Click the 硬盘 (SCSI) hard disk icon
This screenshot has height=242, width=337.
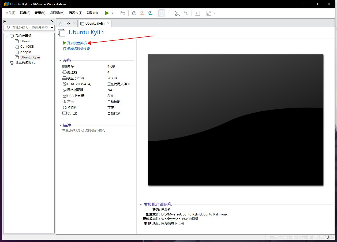coord(64,78)
